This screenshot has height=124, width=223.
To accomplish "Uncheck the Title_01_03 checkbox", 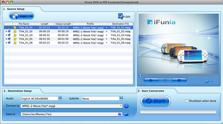I will (x=9, y=35).
